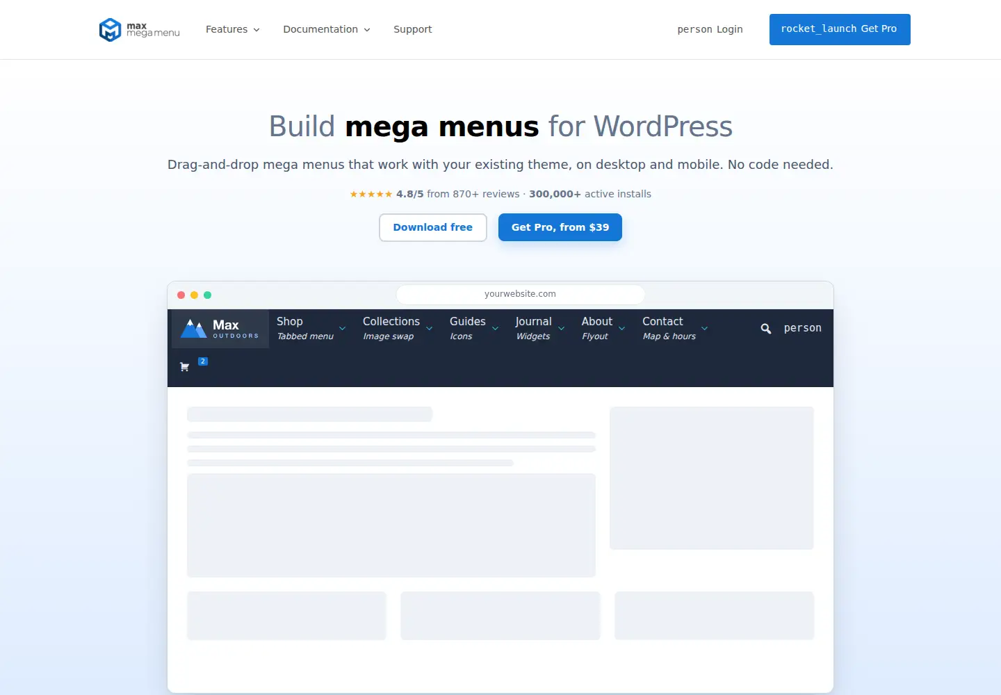The width and height of the screenshot is (1001, 695).
Task: Click the 4.8/5 rating text
Action: pos(410,194)
